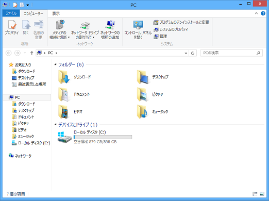Open デスクトップ under PC in the sidebar
269x201 pixels.
click(x=23, y=110)
